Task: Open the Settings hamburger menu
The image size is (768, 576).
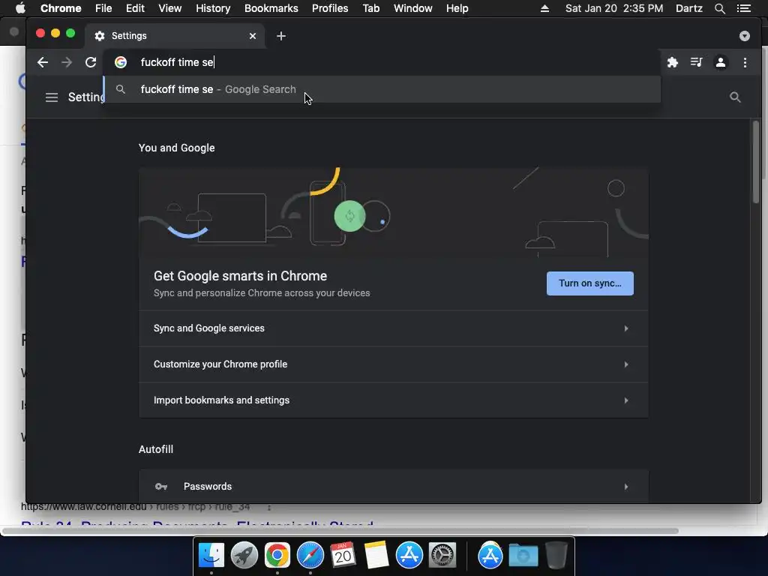Action: coord(52,97)
